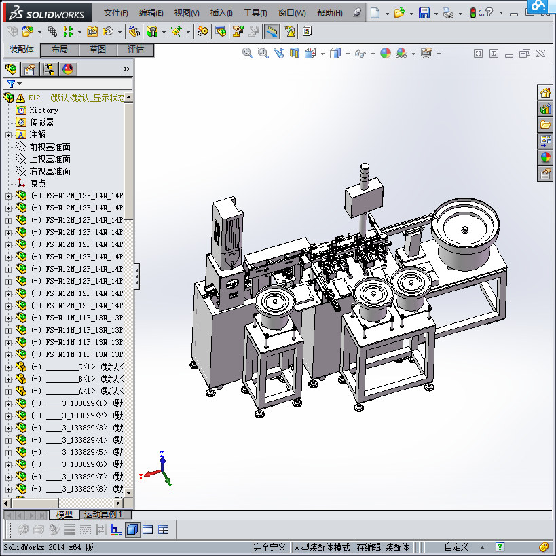Select the 模型 bottom tab
Image resolution: width=556 pixels, height=556 pixels.
pos(64,514)
